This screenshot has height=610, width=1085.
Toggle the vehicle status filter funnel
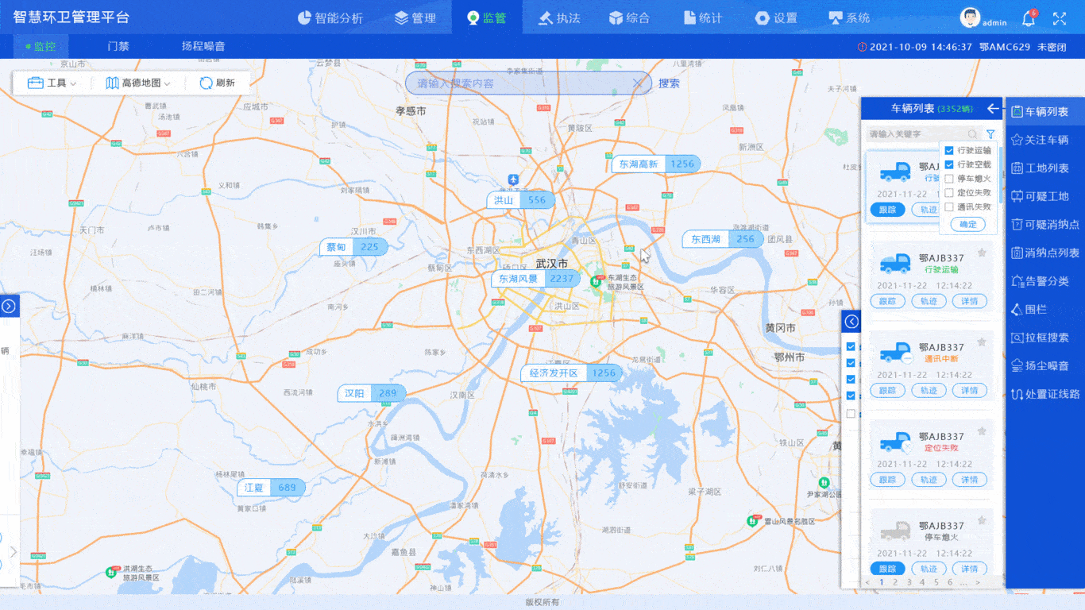[990, 134]
